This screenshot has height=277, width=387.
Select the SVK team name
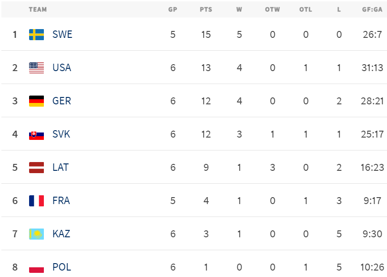[x=61, y=134]
